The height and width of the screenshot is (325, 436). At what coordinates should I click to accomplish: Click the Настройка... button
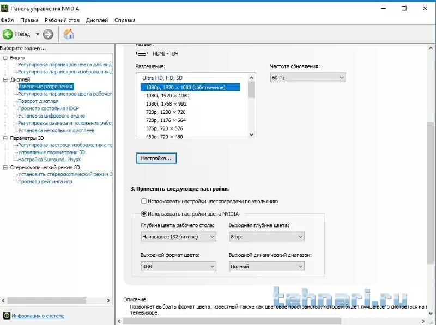156,158
